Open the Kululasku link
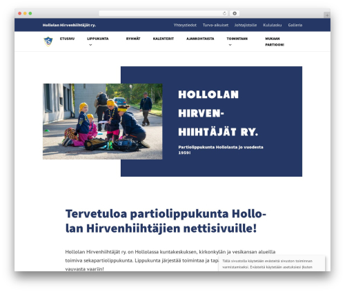 coord(273,25)
